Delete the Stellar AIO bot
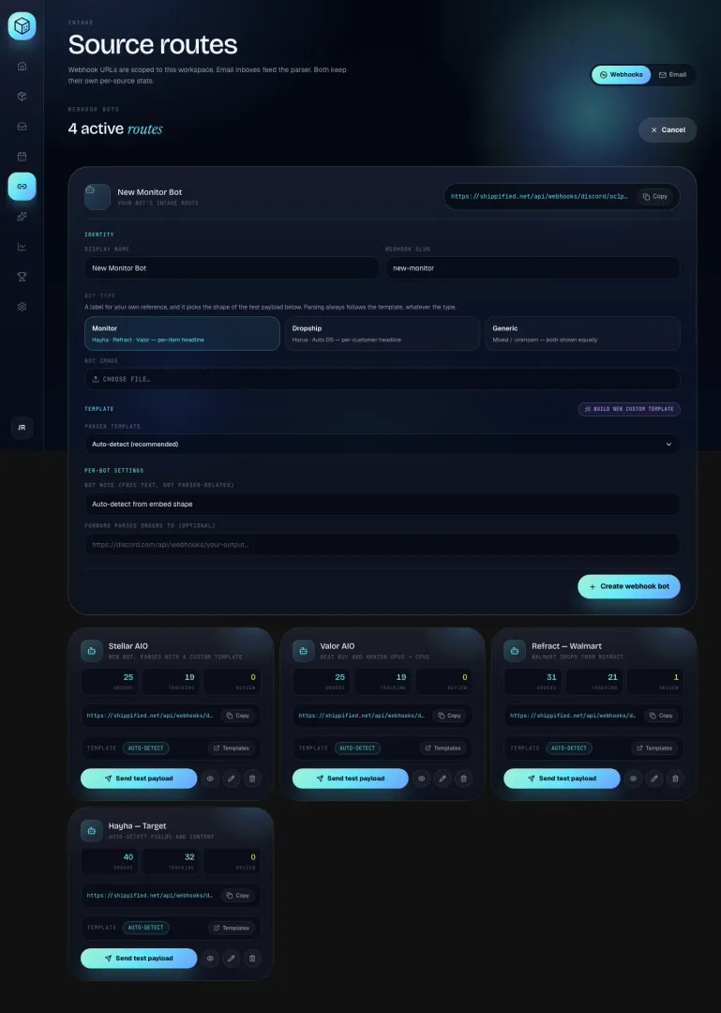The height and width of the screenshot is (1013, 721). (x=252, y=779)
